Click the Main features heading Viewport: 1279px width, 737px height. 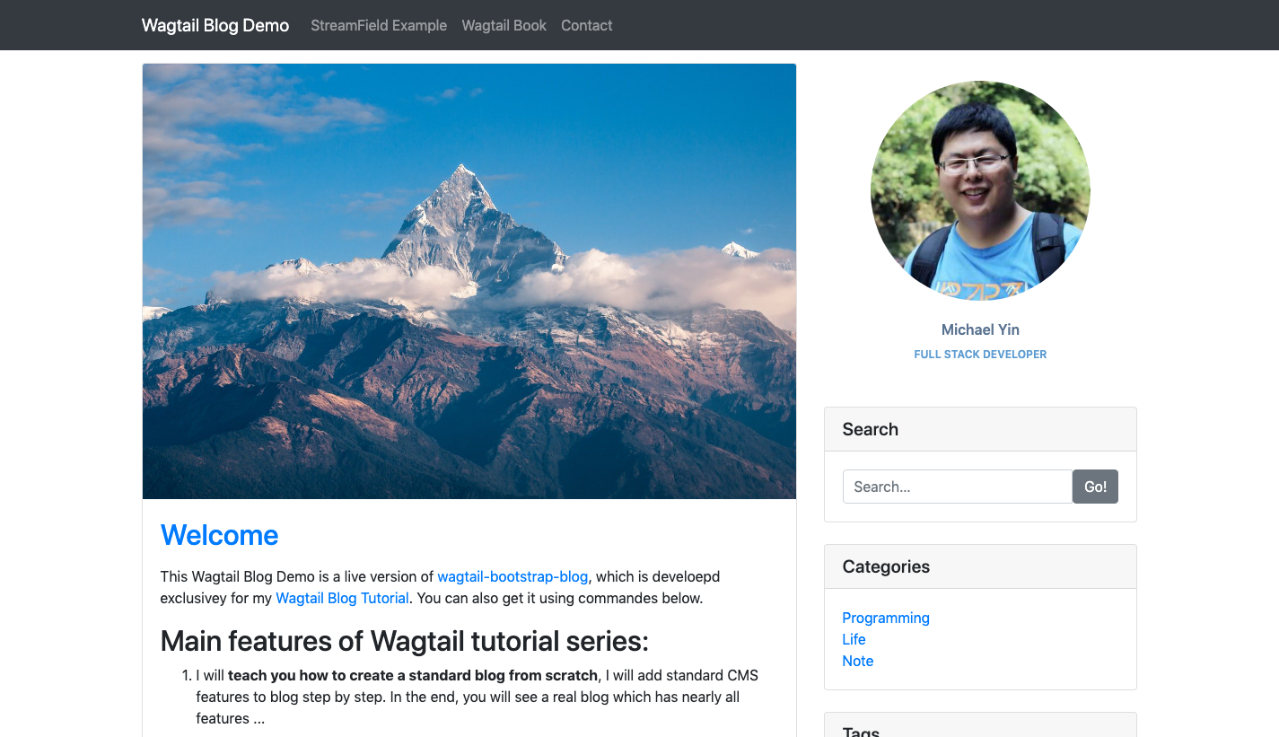click(405, 641)
